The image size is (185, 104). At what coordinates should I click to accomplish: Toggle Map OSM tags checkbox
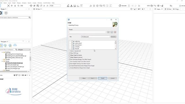pyautogui.click(x=69, y=53)
